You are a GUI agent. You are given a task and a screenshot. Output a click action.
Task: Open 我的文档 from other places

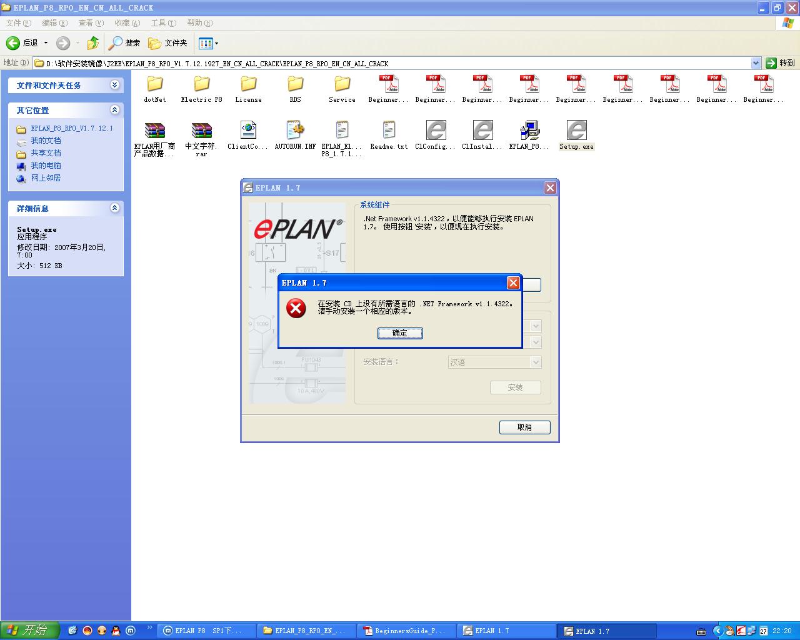click(x=46, y=141)
